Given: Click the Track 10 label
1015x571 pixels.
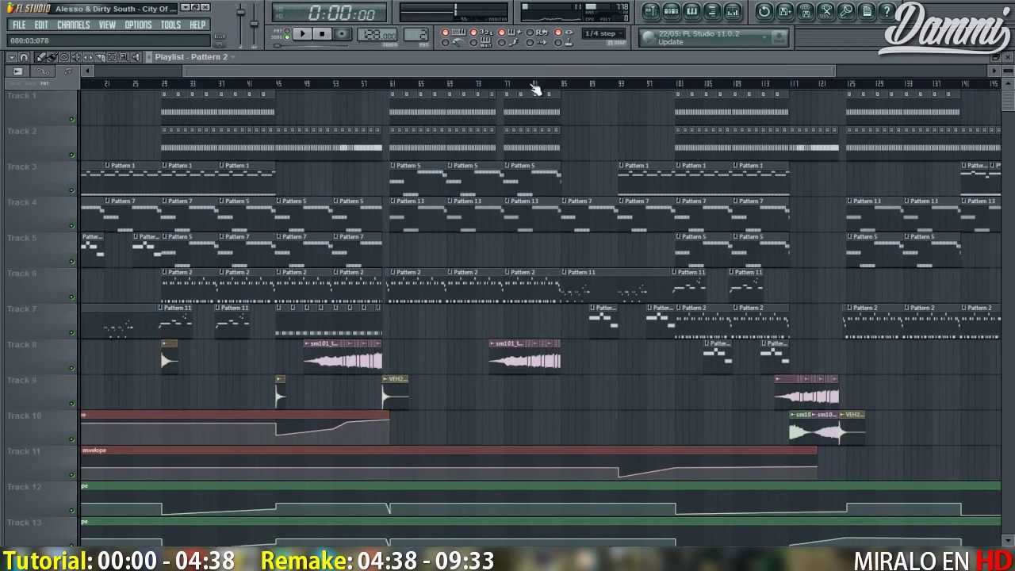Looking at the screenshot, I should [24, 416].
